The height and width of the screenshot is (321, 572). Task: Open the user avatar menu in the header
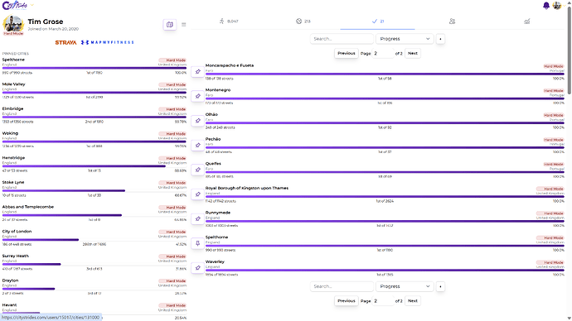(x=557, y=6)
